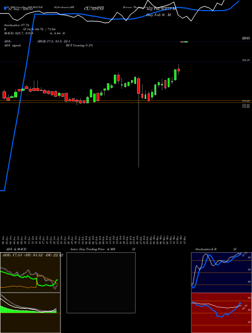This screenshot has height=333, width=252.
Task: Click the '(MGR) 17.5, 31.5, 22.1' values
Action: coord(53,41)
